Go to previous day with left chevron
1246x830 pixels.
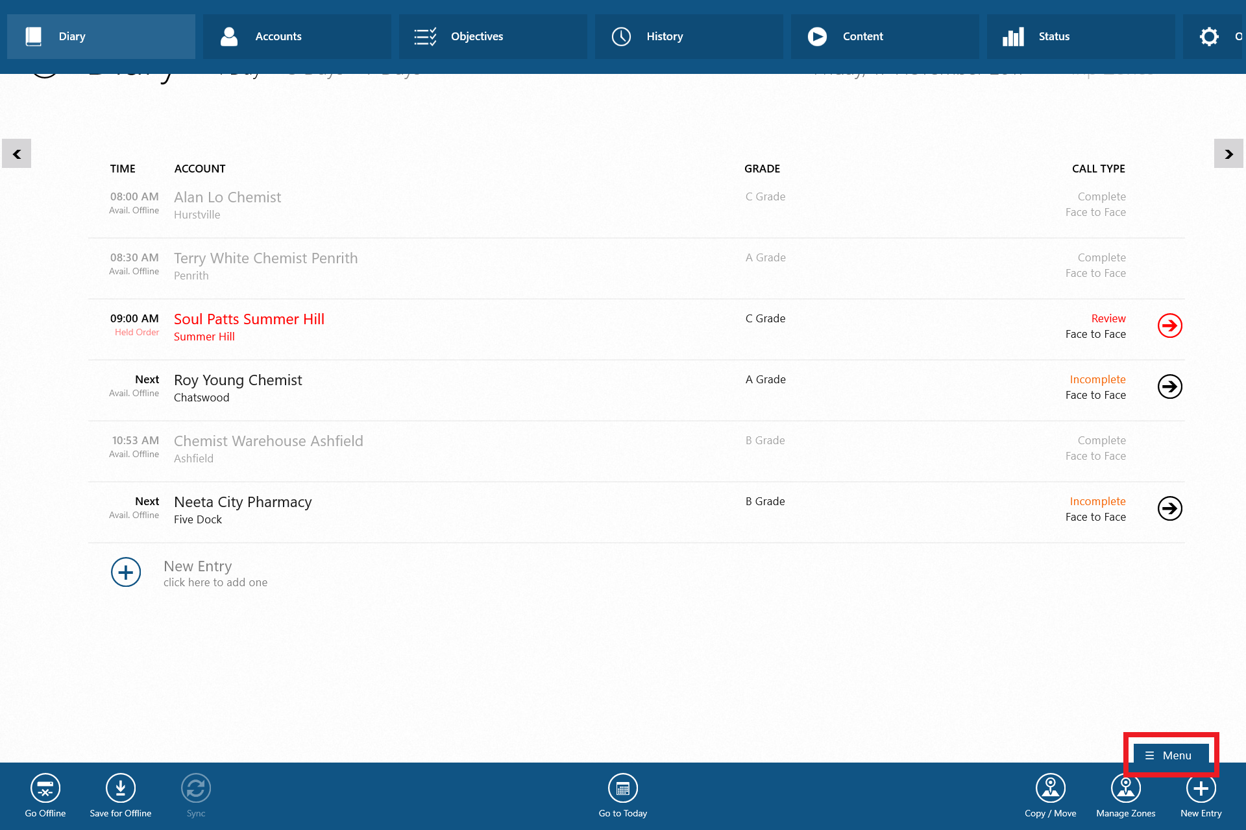click(17, 154)
